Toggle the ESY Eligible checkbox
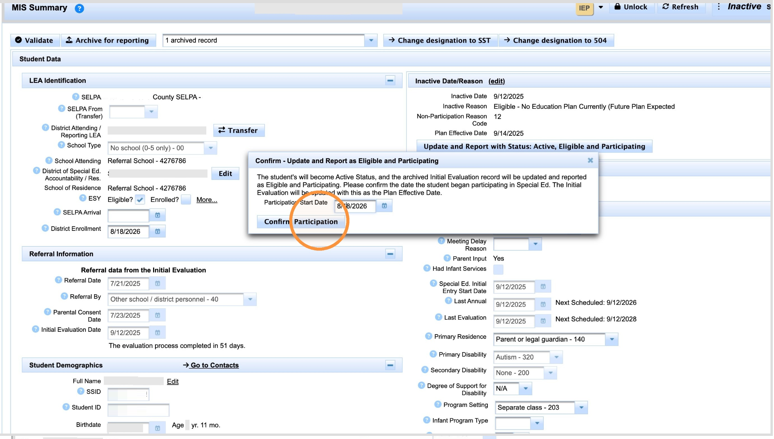 pos(140,200)
